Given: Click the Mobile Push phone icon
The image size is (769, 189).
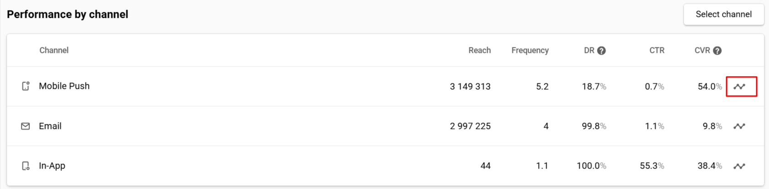Looking at the screenshot, I should pos(26,86).
